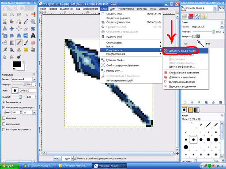Open the Фильтры menu
This screenshot has height=169, width=226.
(142, 9)
